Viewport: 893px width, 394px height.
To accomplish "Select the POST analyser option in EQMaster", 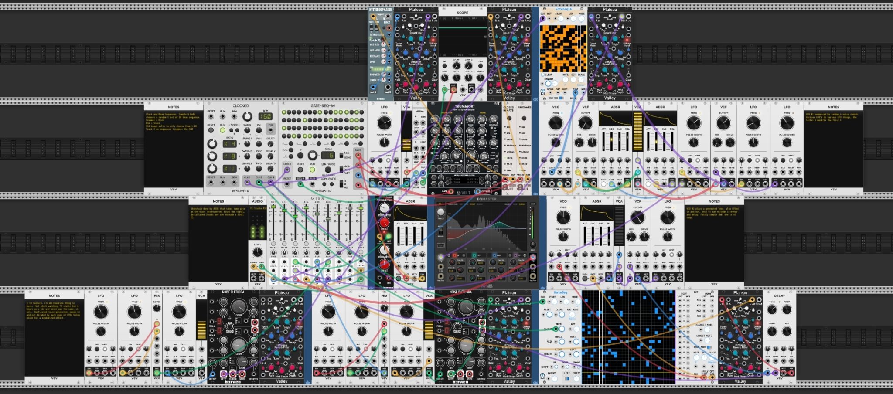I will pos(473,204).
